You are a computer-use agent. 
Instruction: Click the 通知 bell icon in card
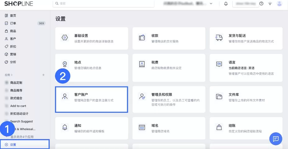[x=65, y=127]
